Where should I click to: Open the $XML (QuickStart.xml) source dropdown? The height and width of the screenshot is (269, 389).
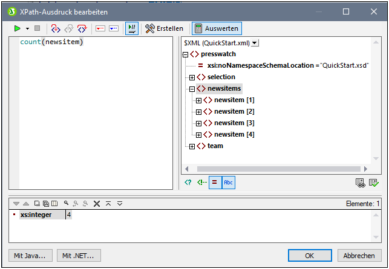[255, 43]
